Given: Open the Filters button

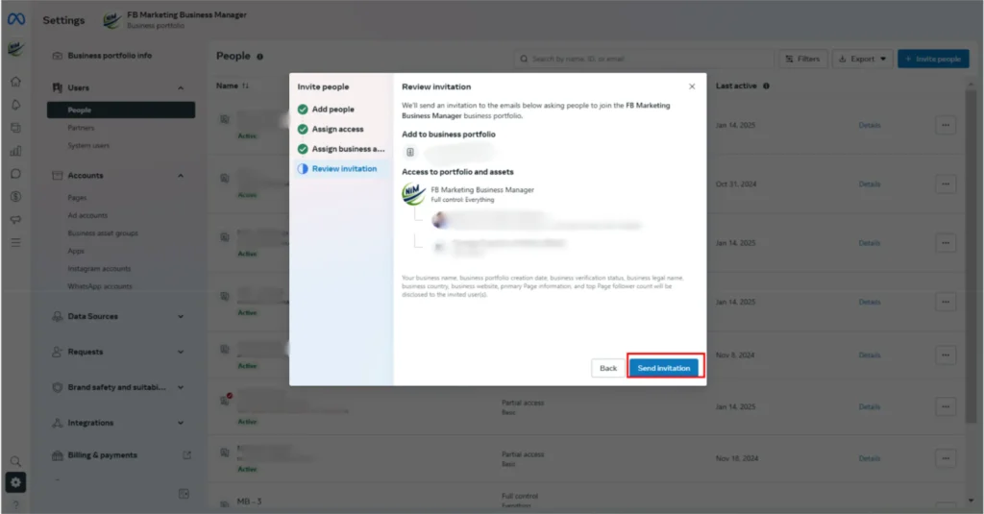Looking at the screenshot, I should click(x=803, y=59).
